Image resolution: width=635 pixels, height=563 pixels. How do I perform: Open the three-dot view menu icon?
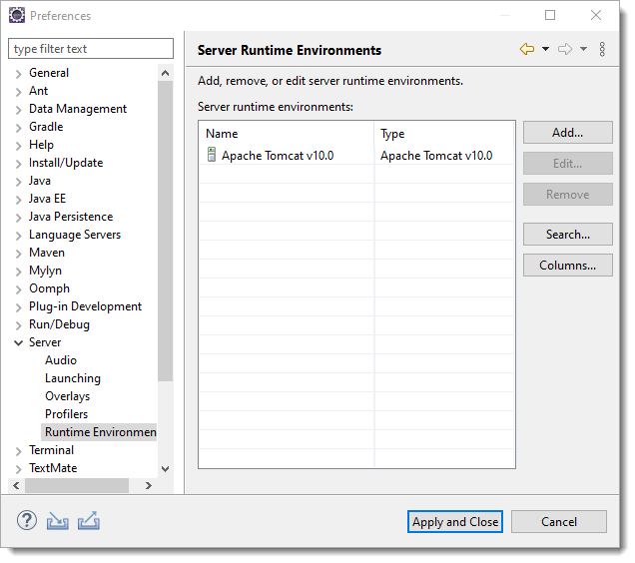[602, 49]
